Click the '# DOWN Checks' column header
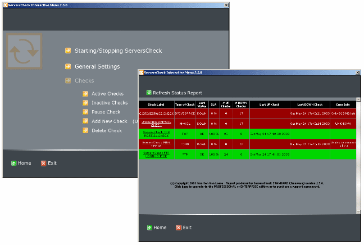Viewport: 364px width, 245px height. coord(241,105)
